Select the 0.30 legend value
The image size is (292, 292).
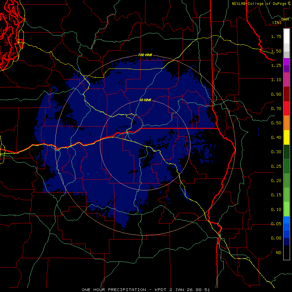[276, 152]
